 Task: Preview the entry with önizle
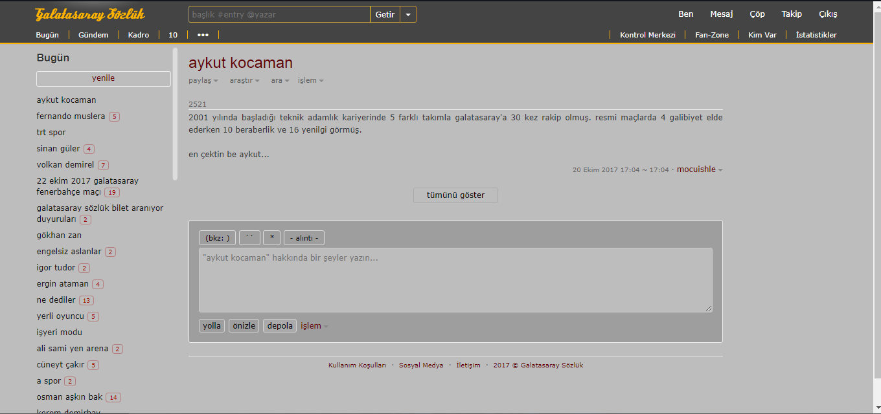(x=244, y=326)
